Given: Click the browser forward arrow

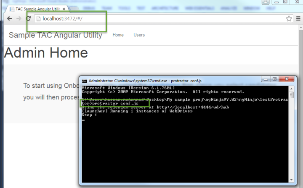Looking at the screenshot, I should tap(19, 18).
